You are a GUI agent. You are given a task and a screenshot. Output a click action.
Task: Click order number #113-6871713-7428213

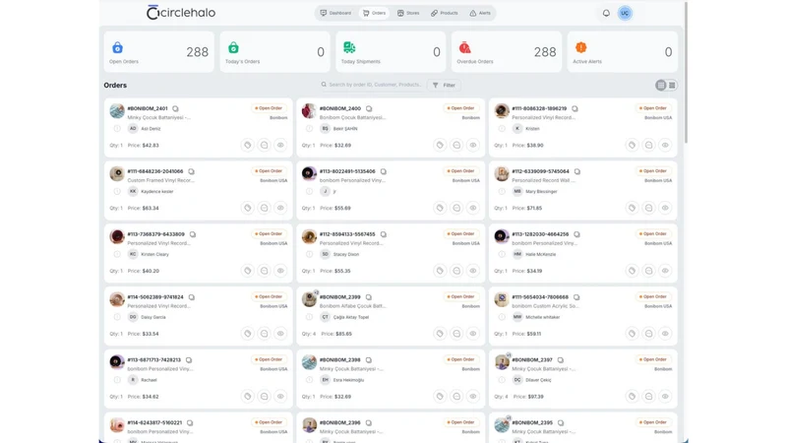tap(154, 359)
